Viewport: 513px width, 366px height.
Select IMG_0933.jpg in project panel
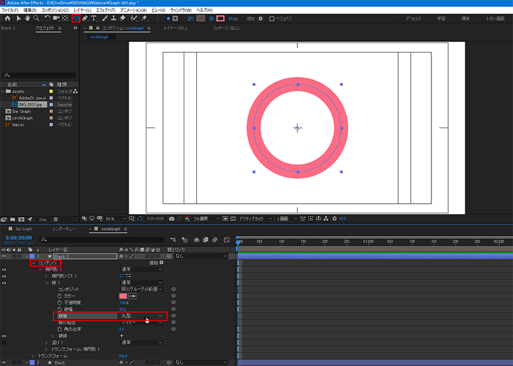coord(31,105)
